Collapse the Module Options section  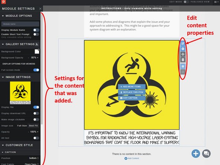(x=3, y=16)
